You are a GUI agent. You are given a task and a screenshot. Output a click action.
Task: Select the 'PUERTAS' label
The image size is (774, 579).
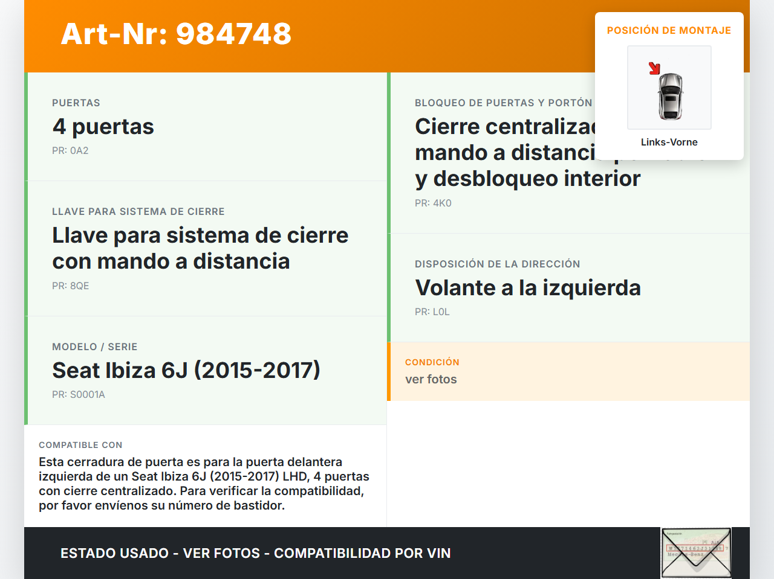(76, 103)
